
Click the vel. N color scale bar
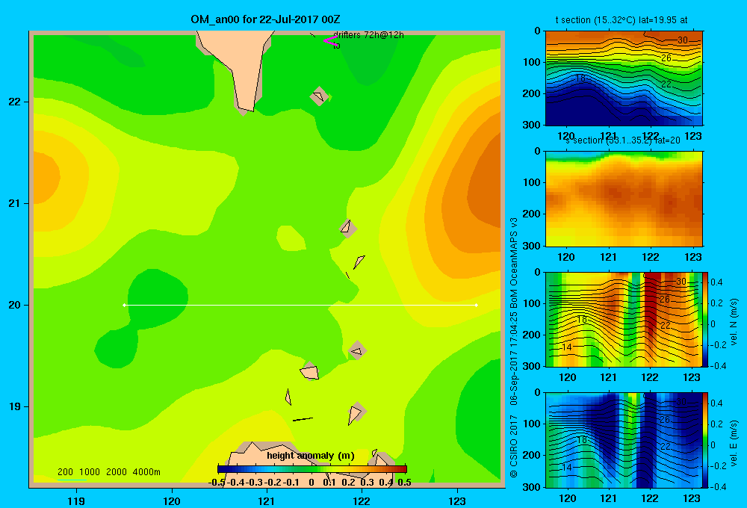coord(706,319)
